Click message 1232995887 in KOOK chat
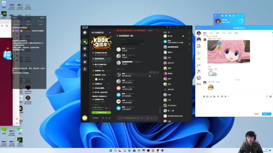The image size is (273, 153). [127, 103]
